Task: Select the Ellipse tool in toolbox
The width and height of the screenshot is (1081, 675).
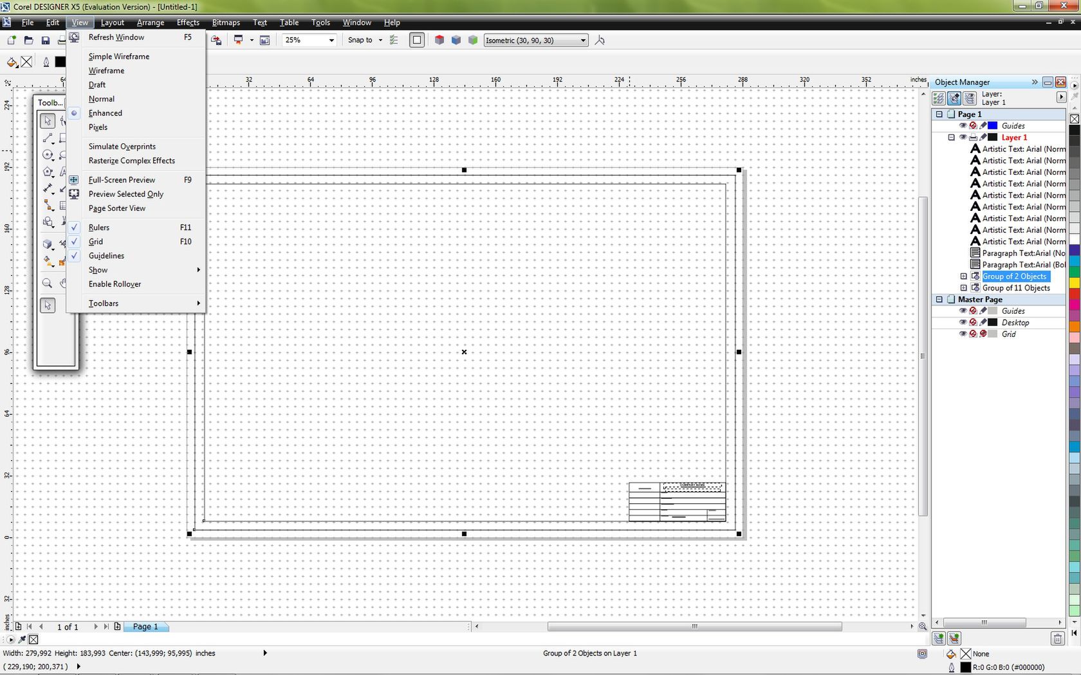Action: click(48, 154)
